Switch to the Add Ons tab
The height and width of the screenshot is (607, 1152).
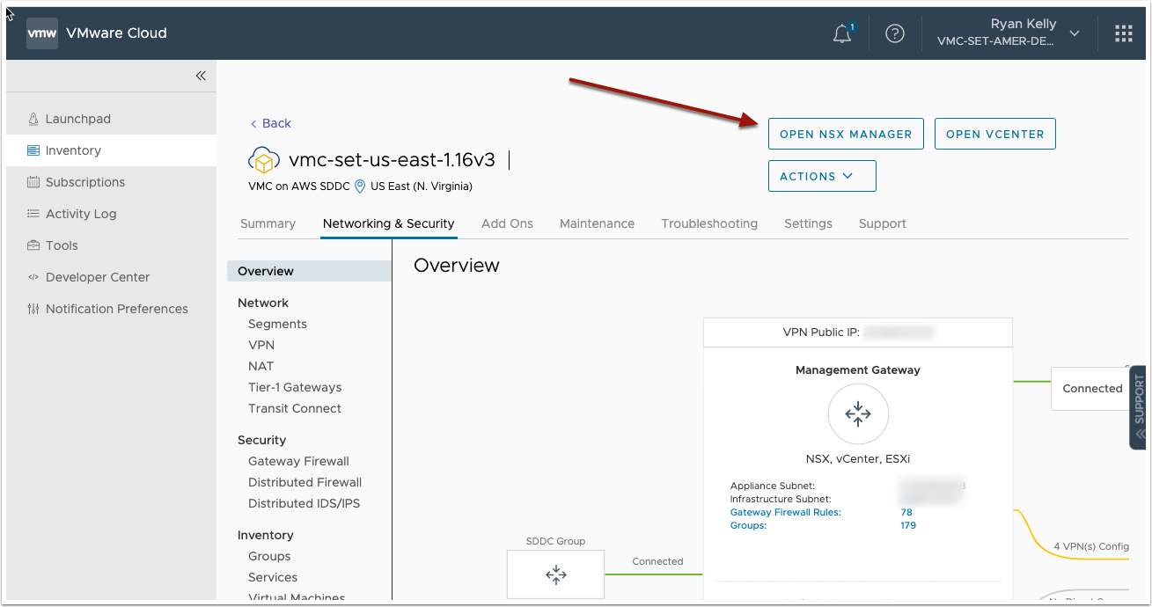[507, 223]
